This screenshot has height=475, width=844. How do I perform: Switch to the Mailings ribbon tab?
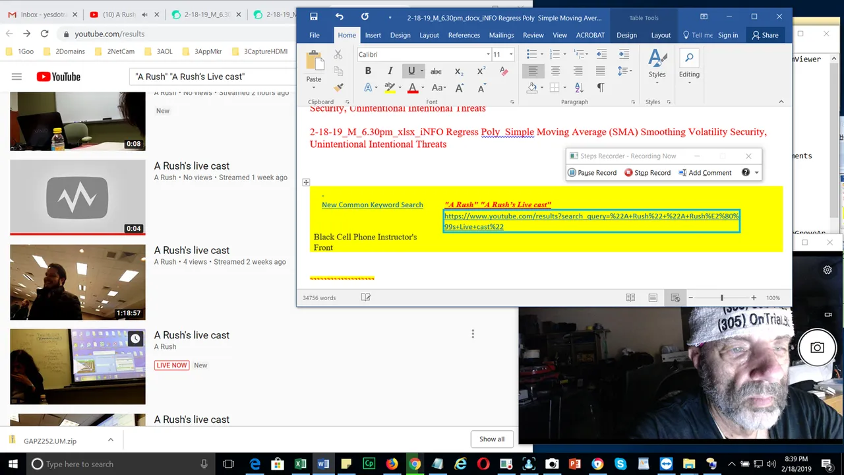502,35
